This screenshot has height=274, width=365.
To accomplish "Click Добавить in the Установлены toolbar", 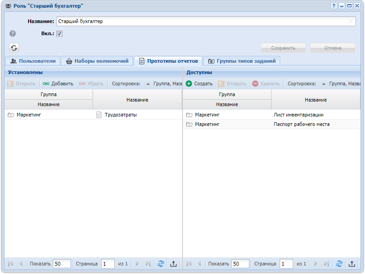I will click(x=58, y=84).
